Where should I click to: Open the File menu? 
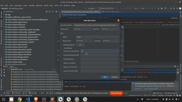pos(2,5)
